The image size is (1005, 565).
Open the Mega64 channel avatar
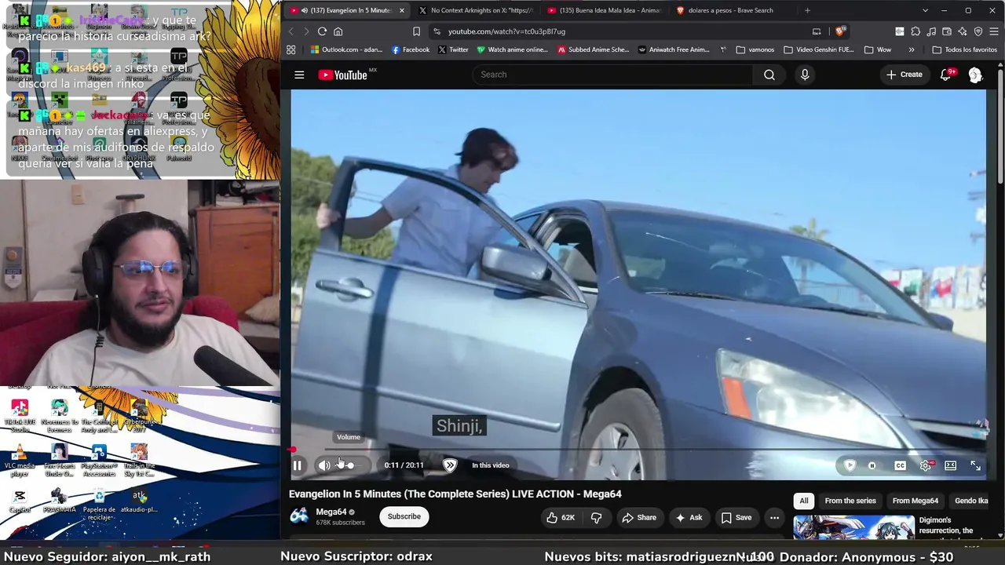[299, 516]
